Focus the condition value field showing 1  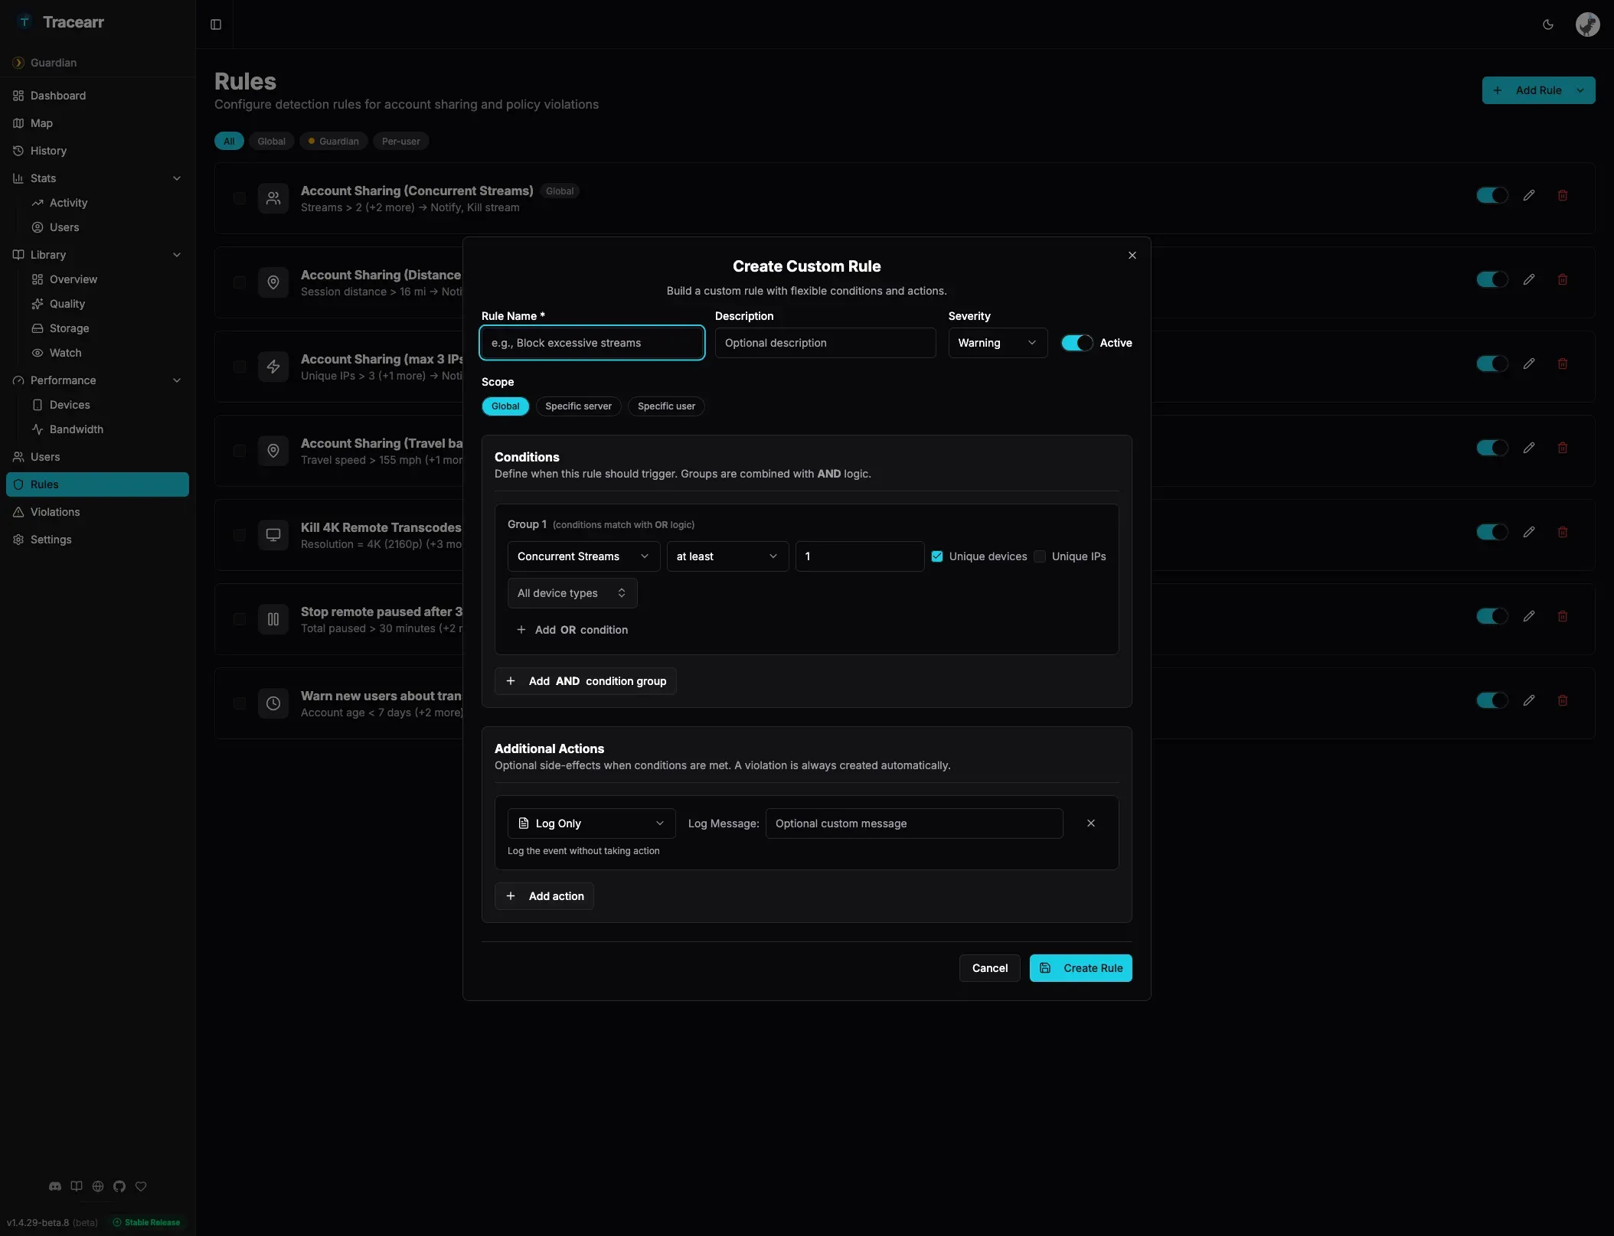coord(860,556)
